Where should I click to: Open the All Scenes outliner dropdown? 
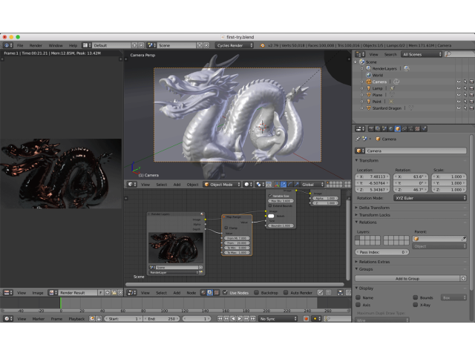(x=422, y=54)
